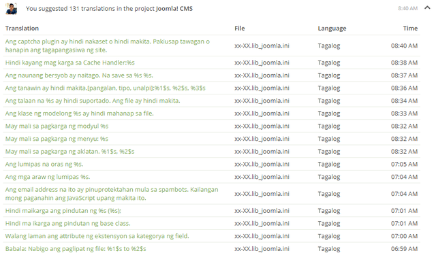Open translation 'Babala: Nabigo ang paglipat ng file'
Image resolution: width=436 pixels, height=253 pixels.
tap(76, 249)
